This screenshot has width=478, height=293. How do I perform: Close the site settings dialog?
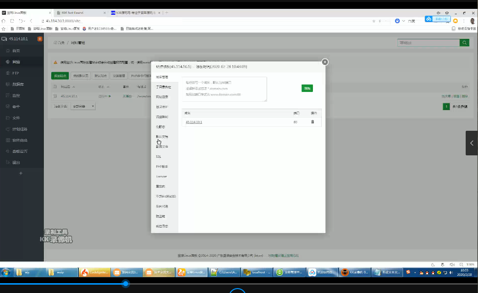[x=325, y=62]
